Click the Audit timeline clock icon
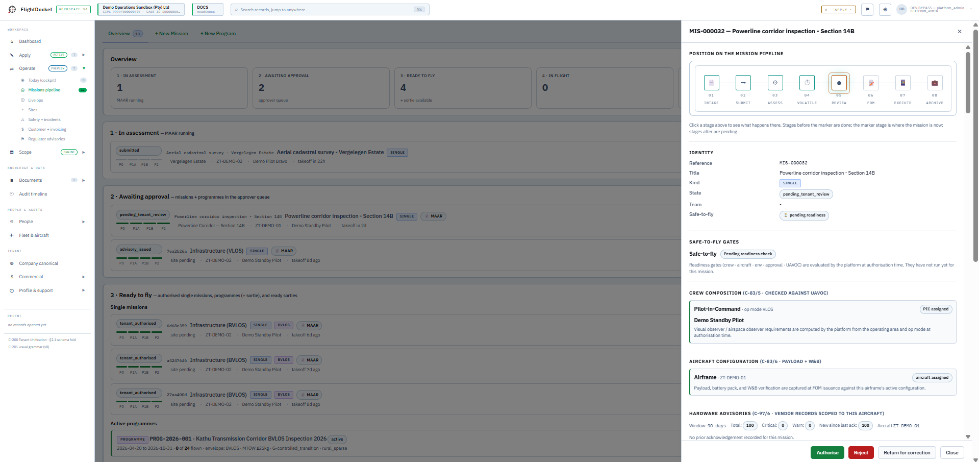This screenshot has width=979, height=462. [12, 194]
